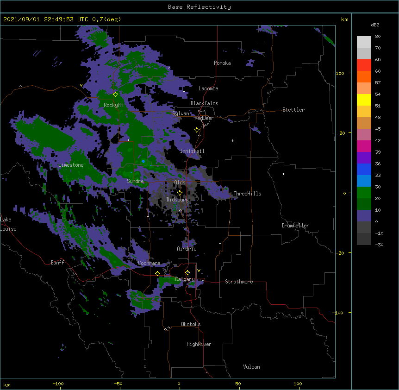Click the Blackfalds label
Screen dimensions: 399x390
tap(204, 103)
